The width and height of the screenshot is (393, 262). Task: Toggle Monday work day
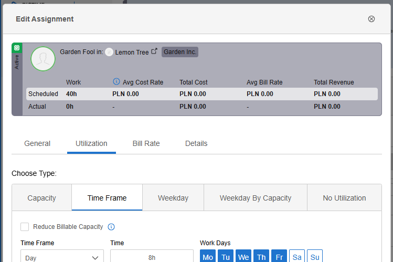[x=208, y=256]
